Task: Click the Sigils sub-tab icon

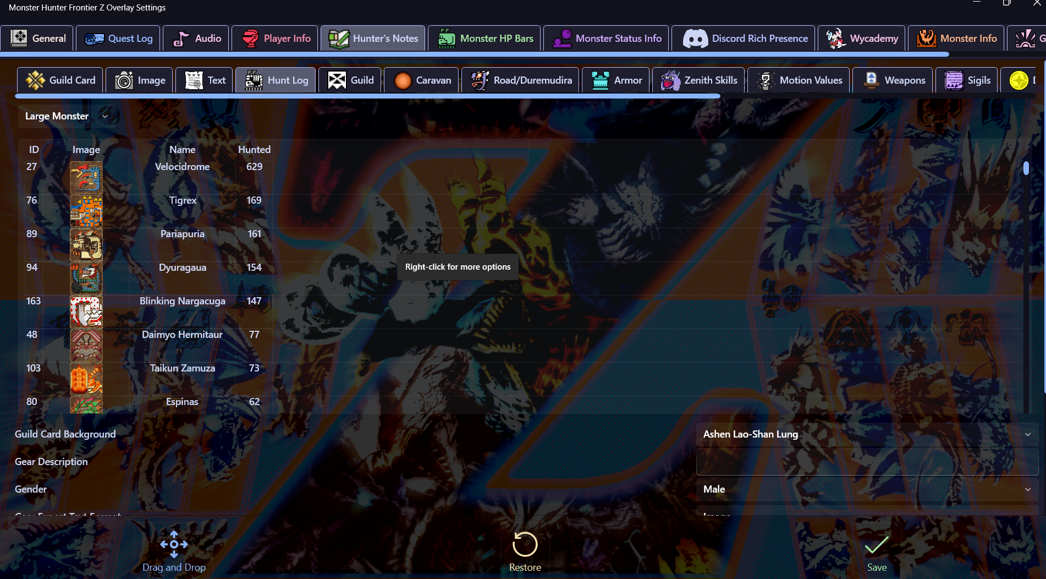Action: pos(954,80)
